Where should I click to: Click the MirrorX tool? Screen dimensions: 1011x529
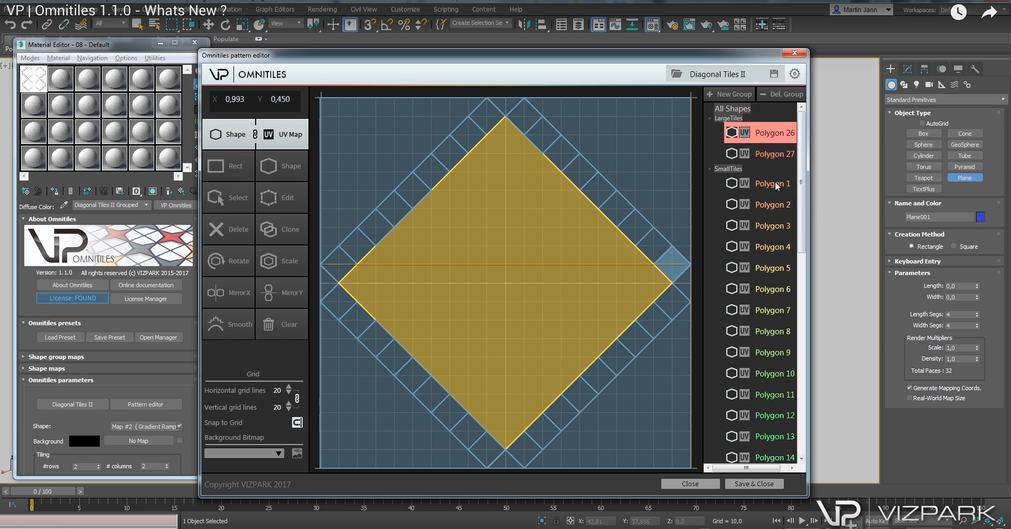pos(228,293)
